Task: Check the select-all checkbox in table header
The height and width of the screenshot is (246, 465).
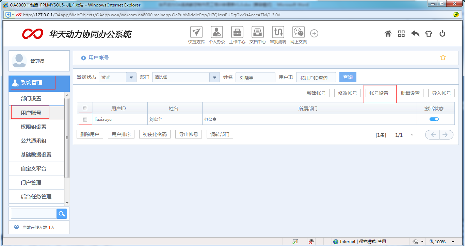Action: pos(85,108)
